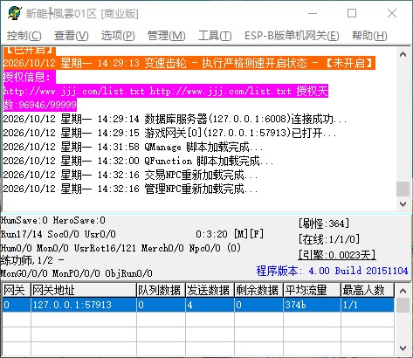Click the 队列数据 column header

click(161, 290)
